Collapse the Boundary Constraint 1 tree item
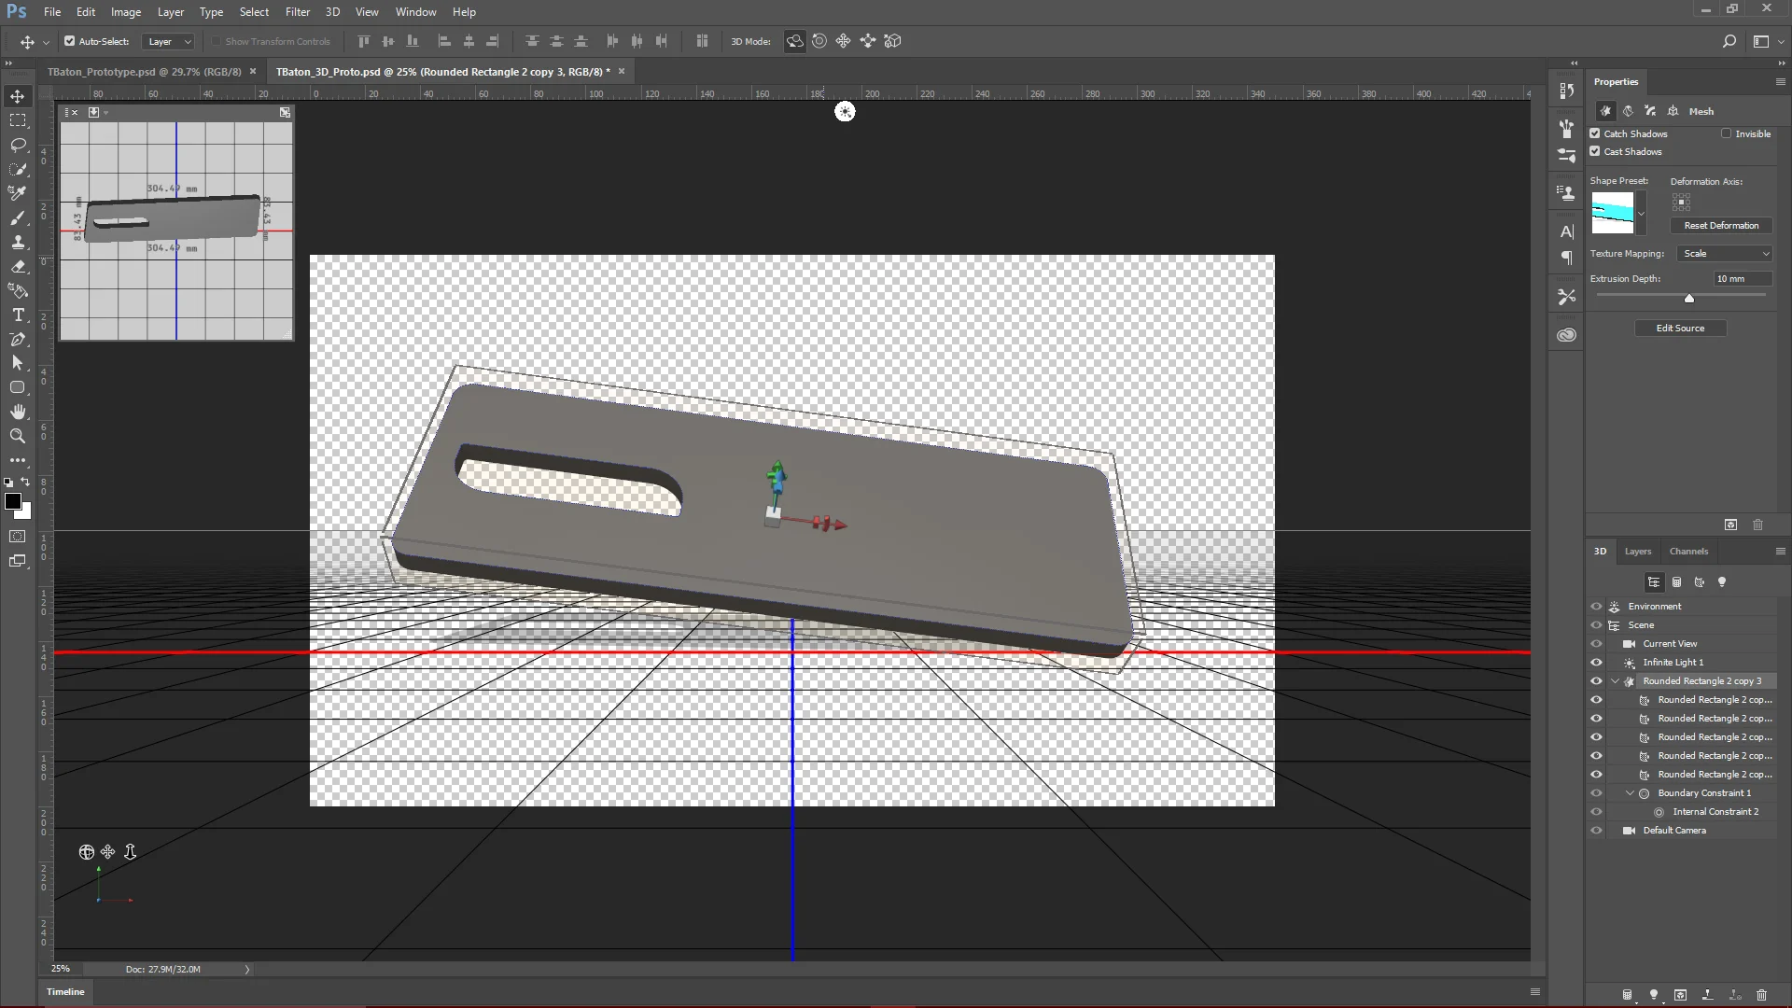Screen dimensions: 1792x1008 pyautogui.click(x=1630, y=793)
